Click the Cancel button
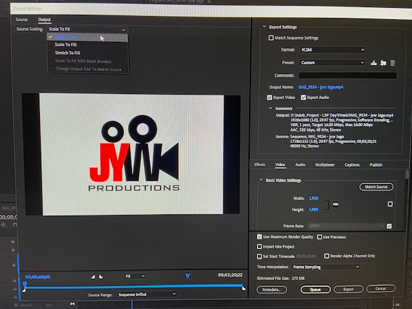The height and width of the screenshot is (309, 412). coord(380,288)
